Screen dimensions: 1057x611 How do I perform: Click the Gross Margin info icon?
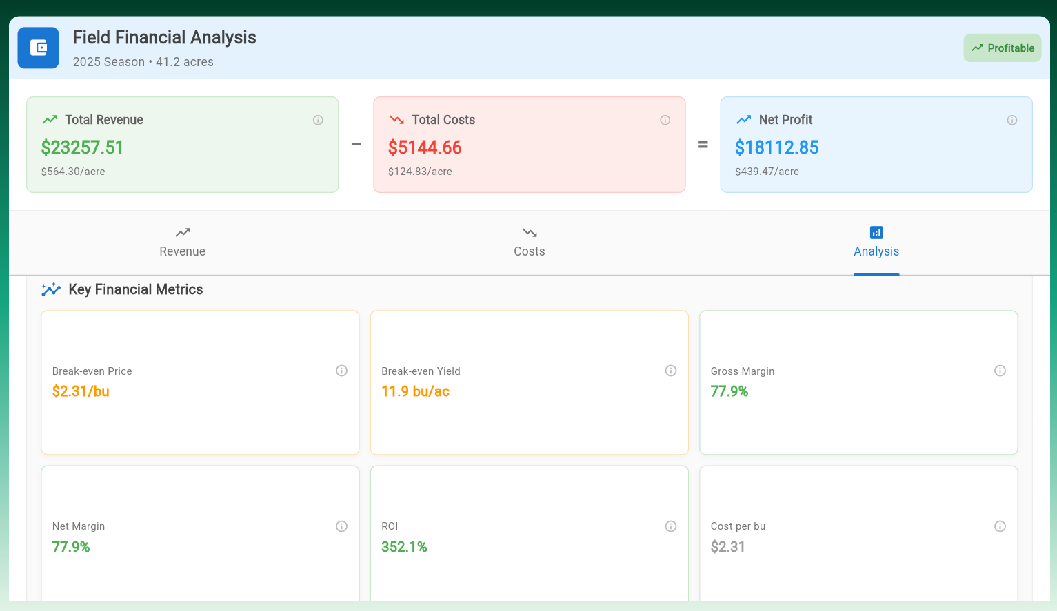point(1000,371)
